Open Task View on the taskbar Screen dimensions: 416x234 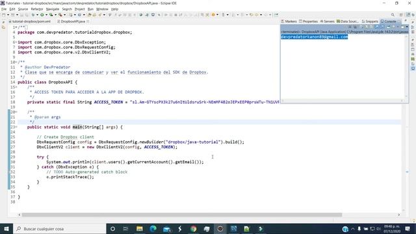coord(125,229)
